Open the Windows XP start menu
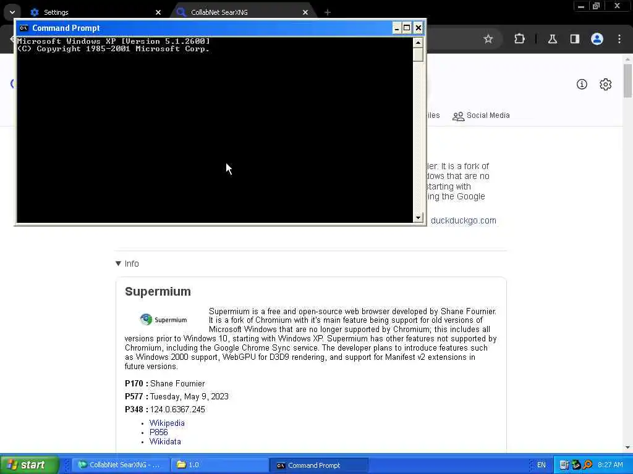The height and width of the screenshot is (474, 633). tap(30, 465)
